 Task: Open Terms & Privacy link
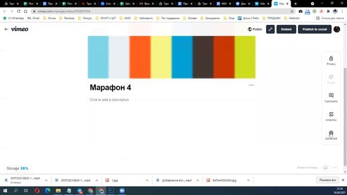[307, 167]
